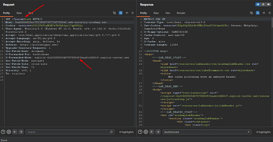Open the Response Render tab
The height and width of the screenshot is (142, 273).
tap(181, 13)
